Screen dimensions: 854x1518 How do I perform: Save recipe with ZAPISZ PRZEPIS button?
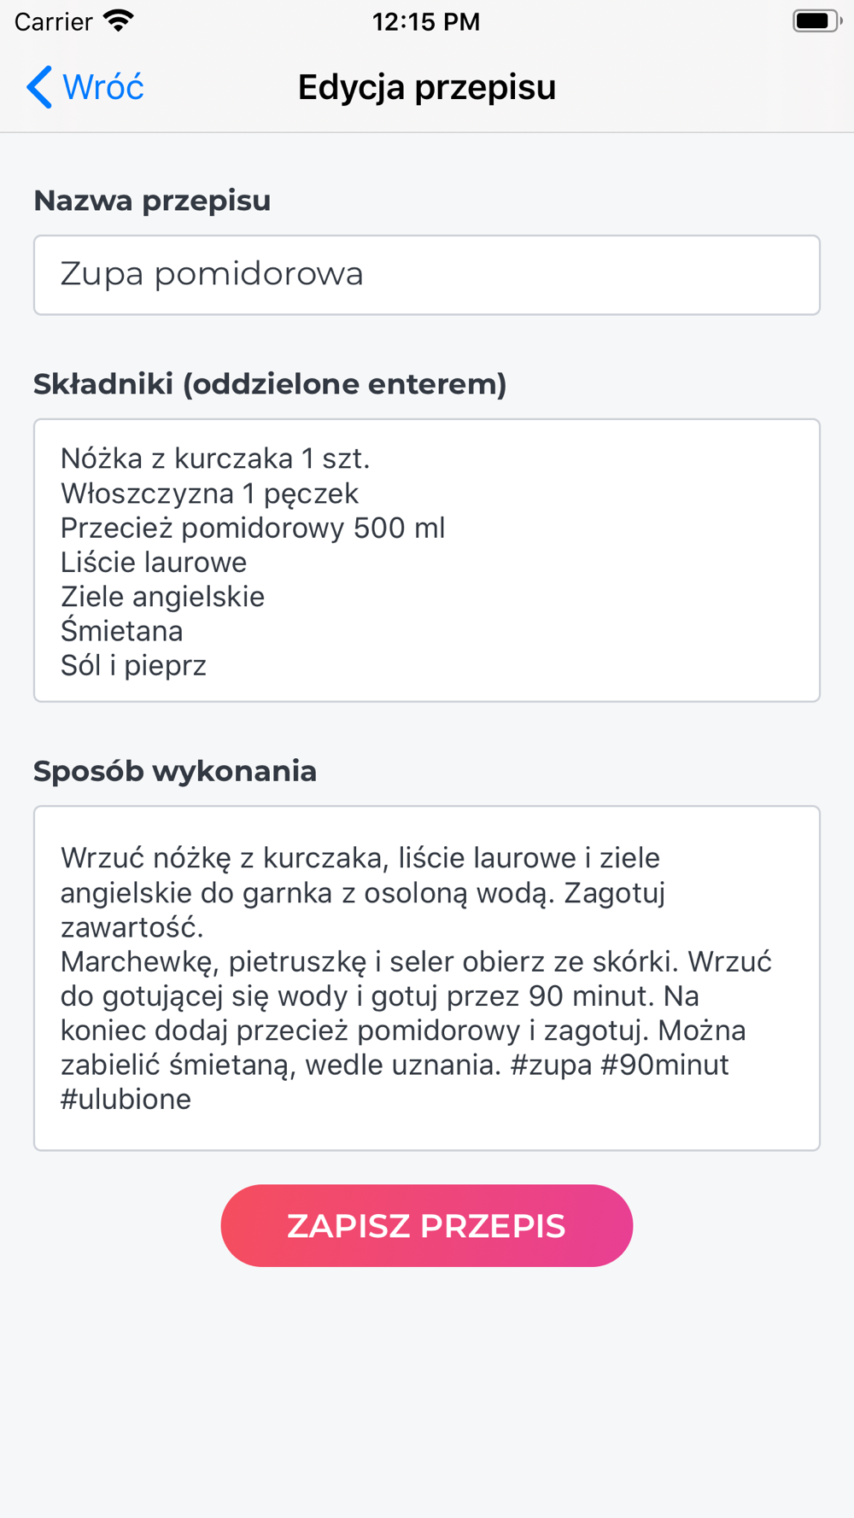pos(427,1225)
